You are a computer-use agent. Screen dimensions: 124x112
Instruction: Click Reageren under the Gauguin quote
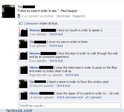click(79, 16)
